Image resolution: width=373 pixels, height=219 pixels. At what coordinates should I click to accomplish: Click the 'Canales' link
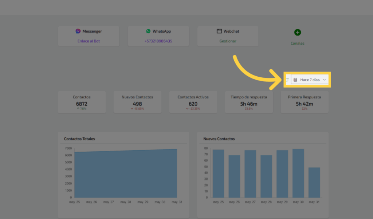(297, 43)
